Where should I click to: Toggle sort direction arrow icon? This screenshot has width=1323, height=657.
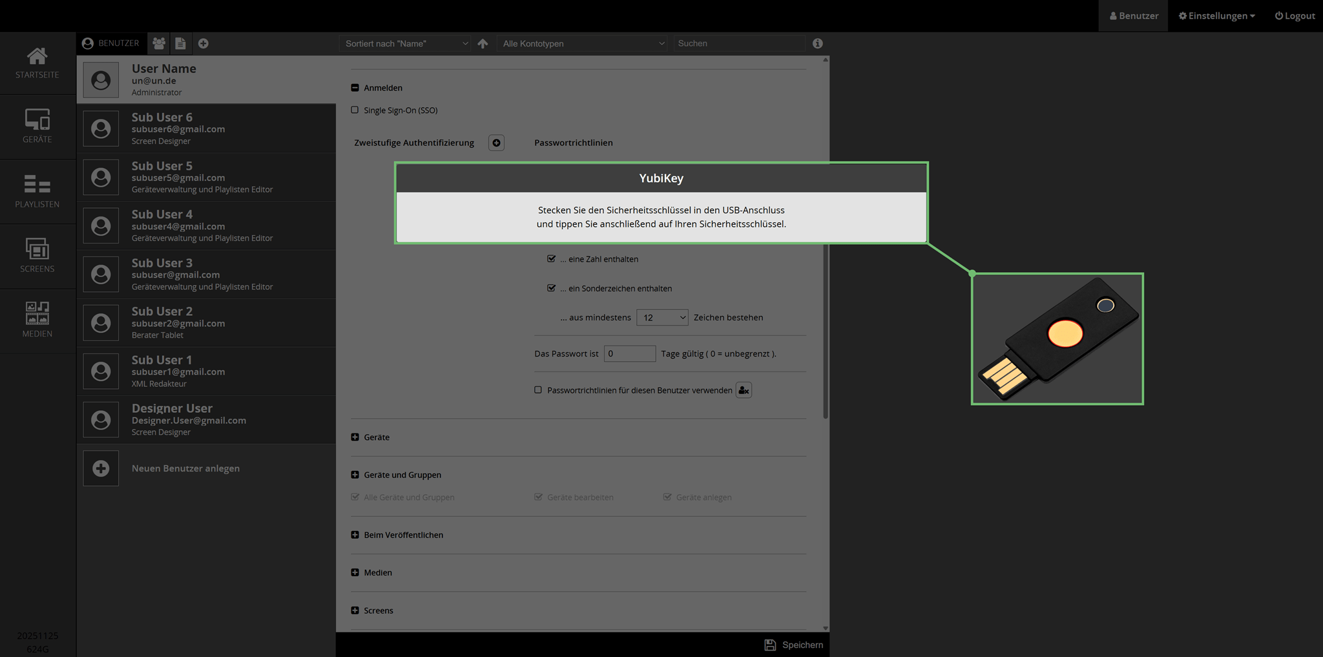point(483,43)
